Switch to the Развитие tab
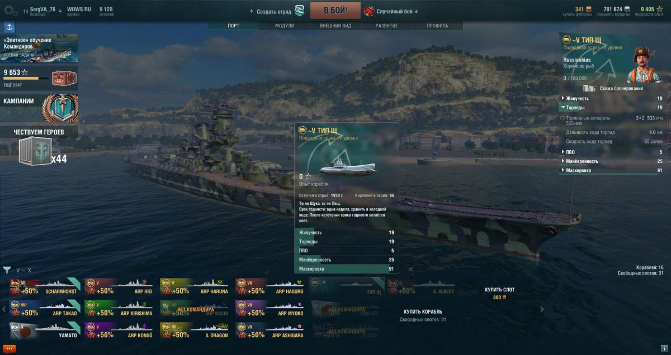 (386, 26)
